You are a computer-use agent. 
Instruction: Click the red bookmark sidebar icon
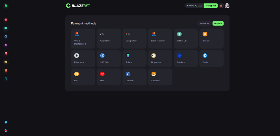(6, 53)
